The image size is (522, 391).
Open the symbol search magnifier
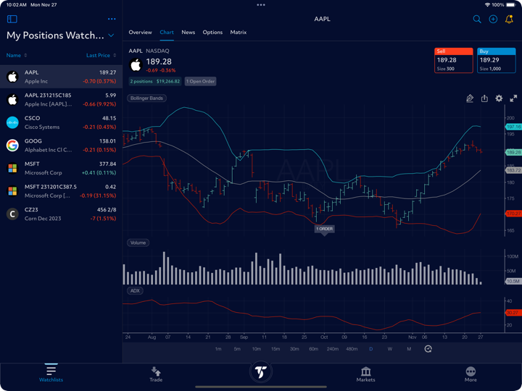pos(477,19)
